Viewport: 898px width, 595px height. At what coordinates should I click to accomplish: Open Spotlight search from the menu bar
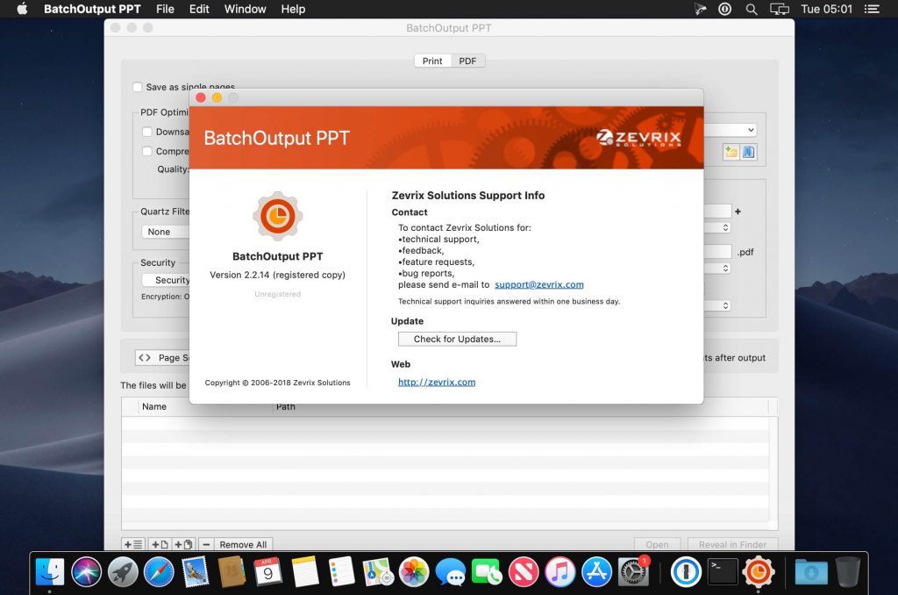point(751,9)
